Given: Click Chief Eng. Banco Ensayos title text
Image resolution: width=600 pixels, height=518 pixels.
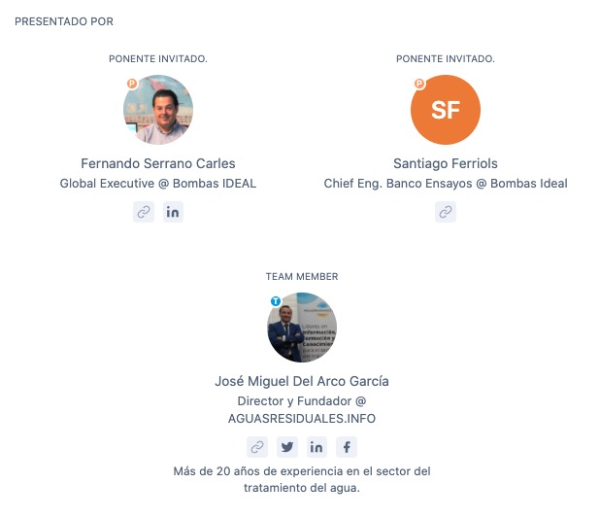Looking at the screenshot, I should [x=398, y=184].
